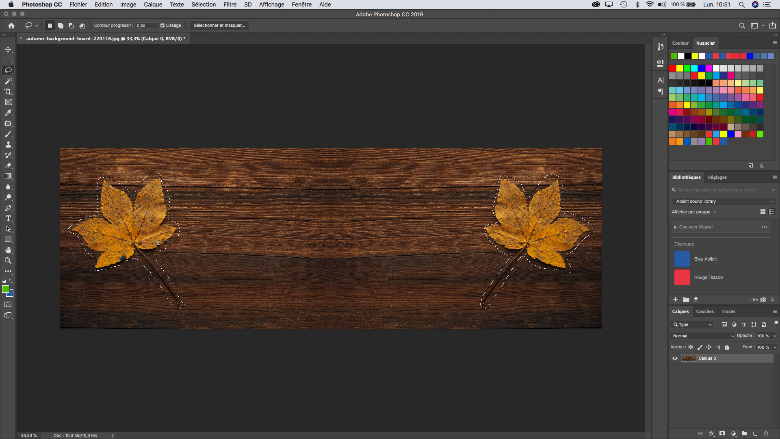The image size is (780, 439).
Task: Click the Afficher par groupe dropdown
Action: [694, 212]
